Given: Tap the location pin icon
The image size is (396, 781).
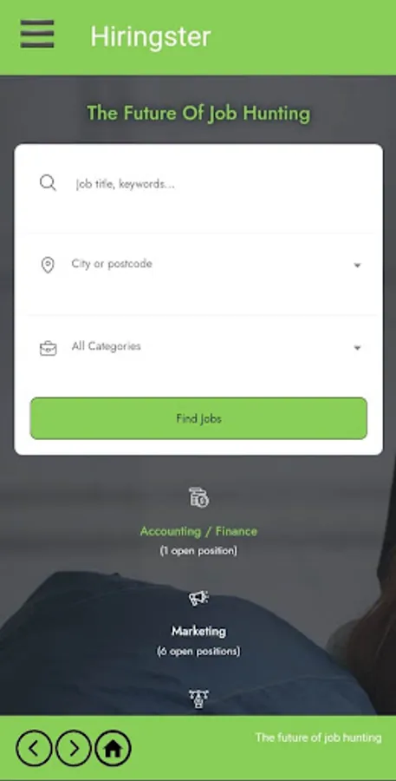Looking at the screenshot, I should coord(48,265).
